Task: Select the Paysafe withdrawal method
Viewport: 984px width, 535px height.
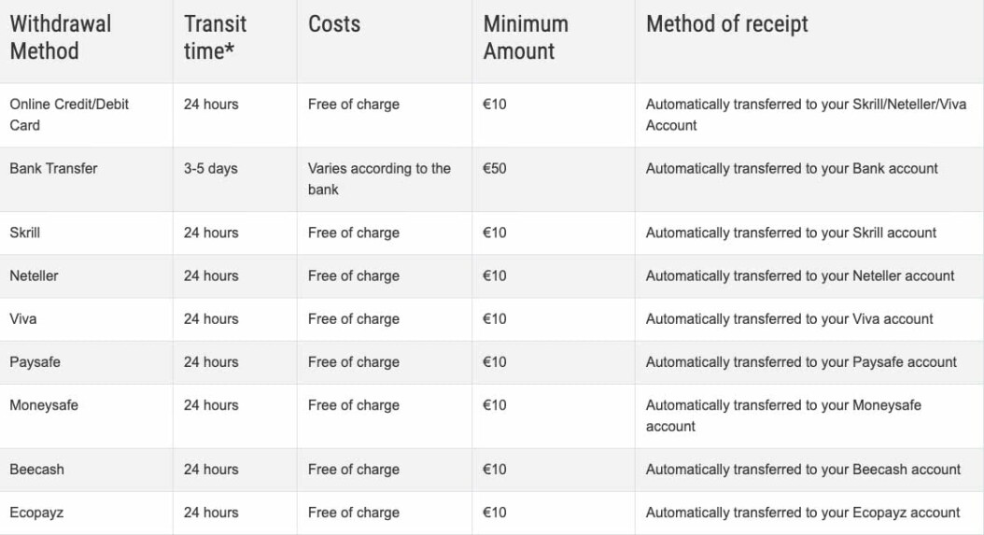Action: click(35, 361)
